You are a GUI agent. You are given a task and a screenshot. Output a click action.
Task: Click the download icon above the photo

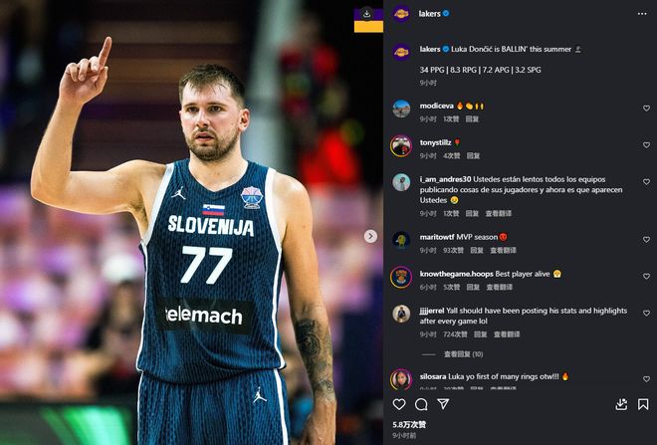(366, 14)
